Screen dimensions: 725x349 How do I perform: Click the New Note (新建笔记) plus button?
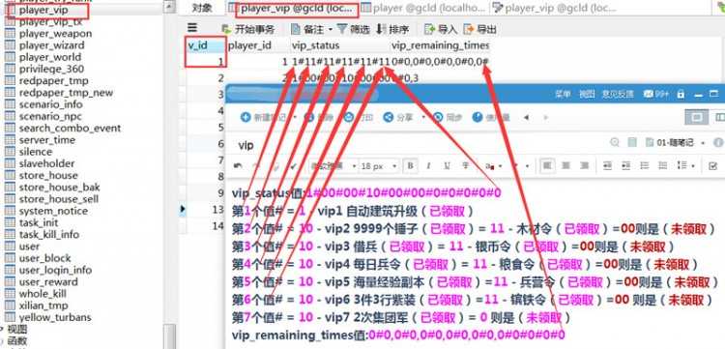coord(246,117)
